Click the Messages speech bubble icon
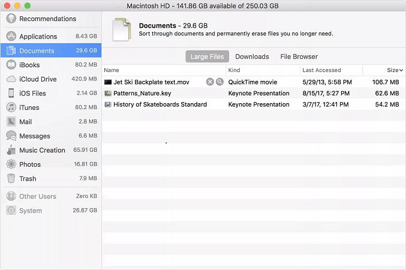The height and width of the screenshot is (270, 406). tap(11, 136)
